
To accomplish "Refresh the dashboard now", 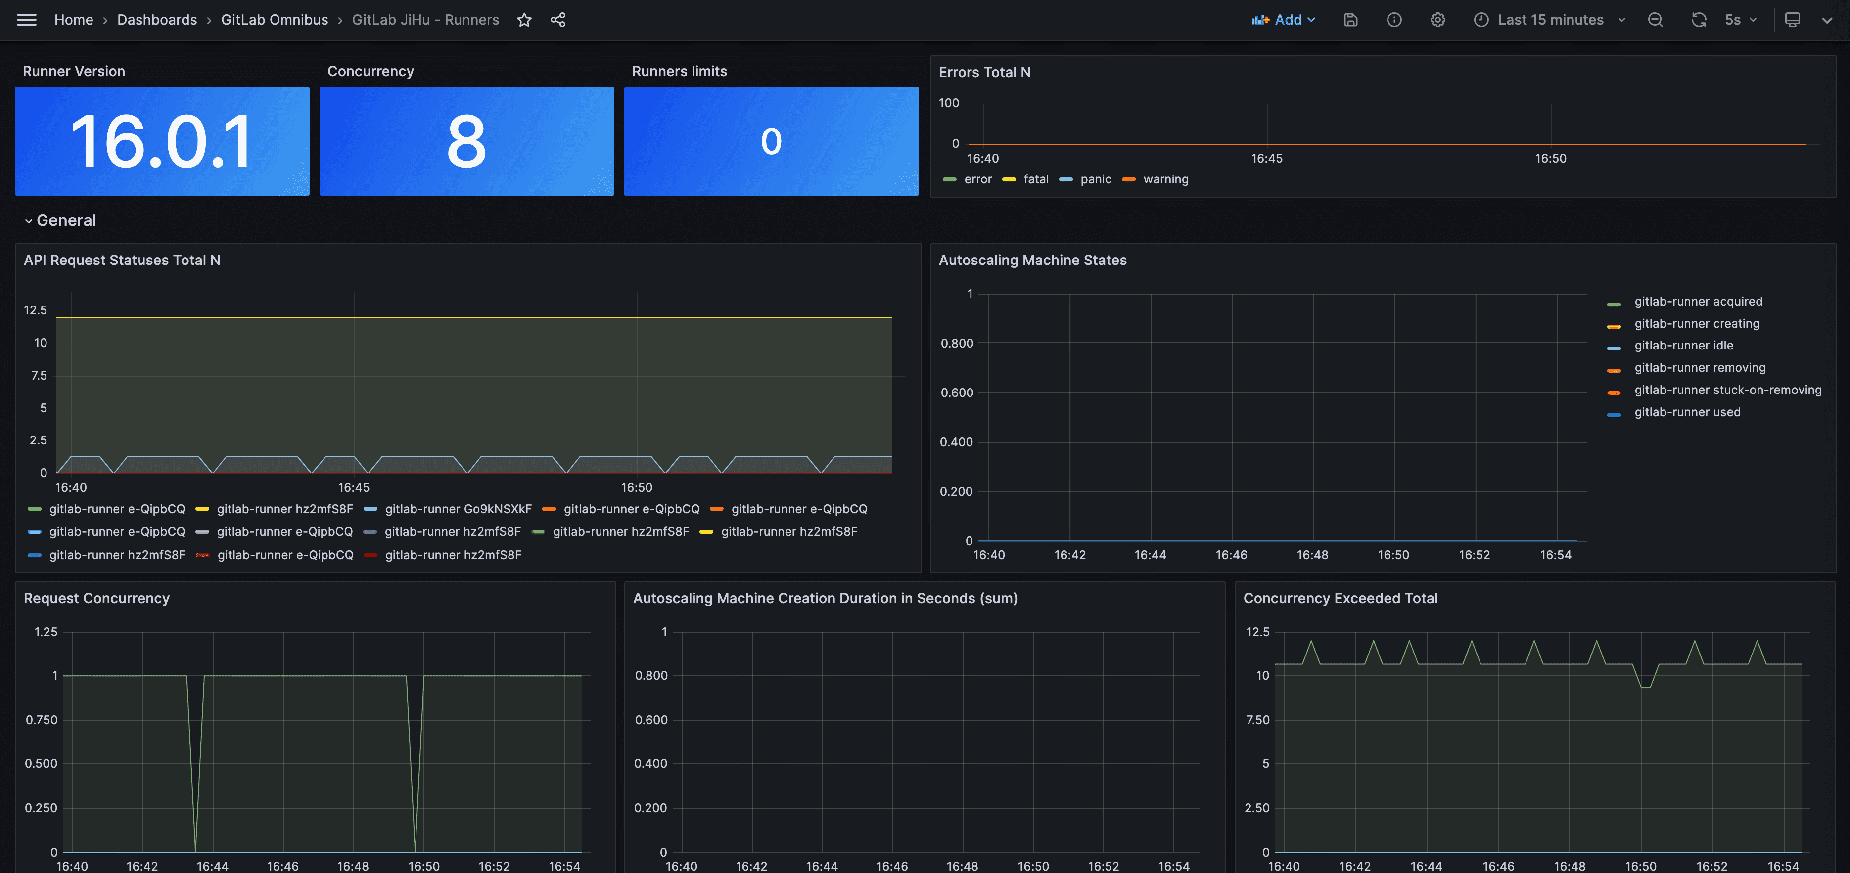I will click(1699, 20).
